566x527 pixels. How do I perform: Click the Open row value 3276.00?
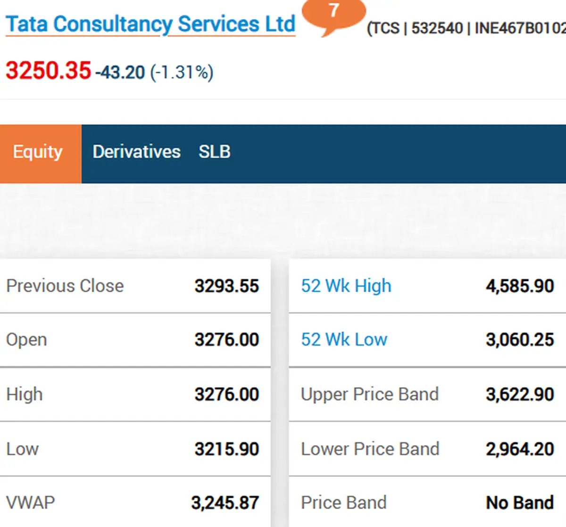pyautogui.click(x=227, y=340)
